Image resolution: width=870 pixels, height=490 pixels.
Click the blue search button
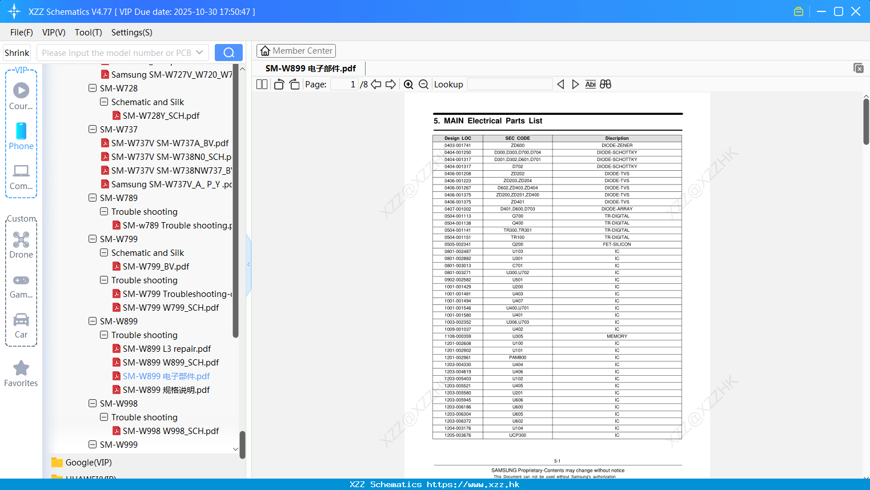click(x=228, y=53)
